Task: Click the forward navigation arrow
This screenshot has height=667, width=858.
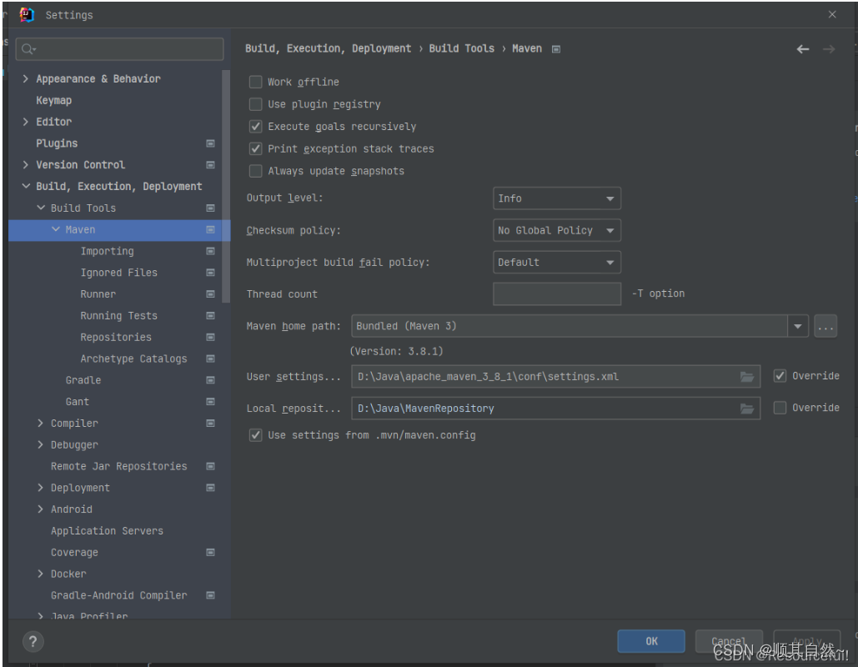Action: [829, 49]
